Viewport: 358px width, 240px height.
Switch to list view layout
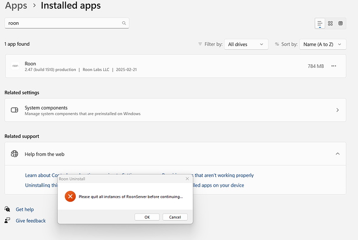tap(320, 23)
